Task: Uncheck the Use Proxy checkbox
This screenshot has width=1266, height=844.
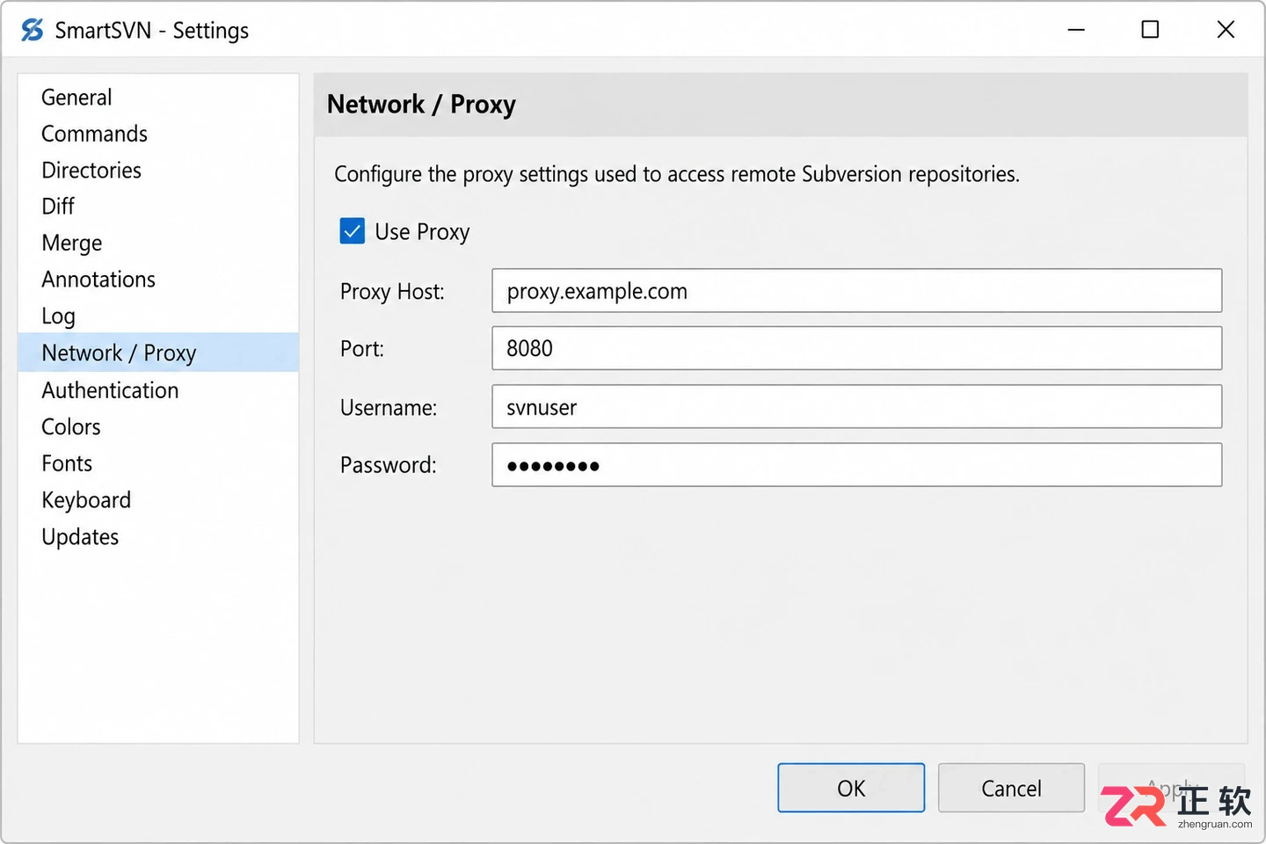Action: (x=353, y=231)
